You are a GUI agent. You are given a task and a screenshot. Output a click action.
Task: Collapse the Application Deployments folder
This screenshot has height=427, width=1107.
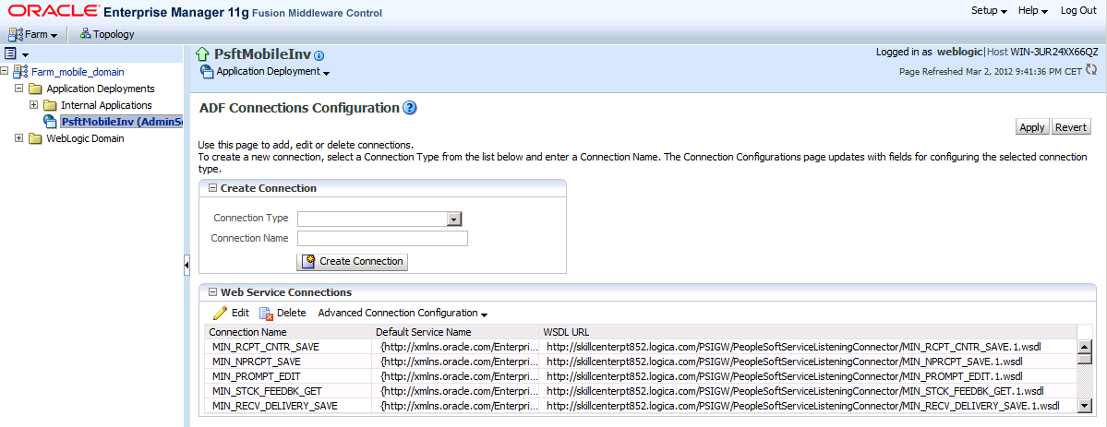[x=19, y=89]
